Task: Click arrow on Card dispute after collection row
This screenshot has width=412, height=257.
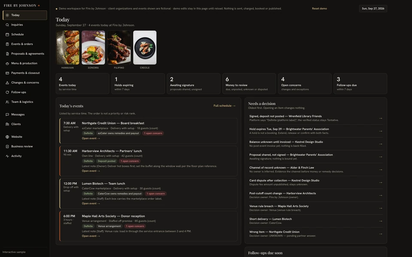Action: pos(381,182)
